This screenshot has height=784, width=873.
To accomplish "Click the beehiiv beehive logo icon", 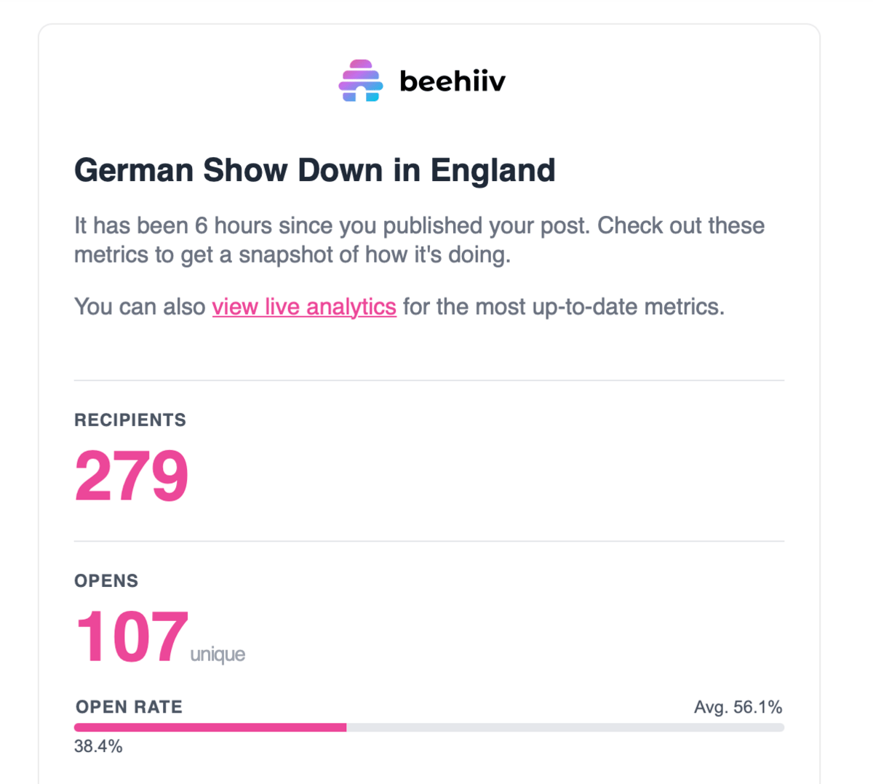I will click(360, 81).
